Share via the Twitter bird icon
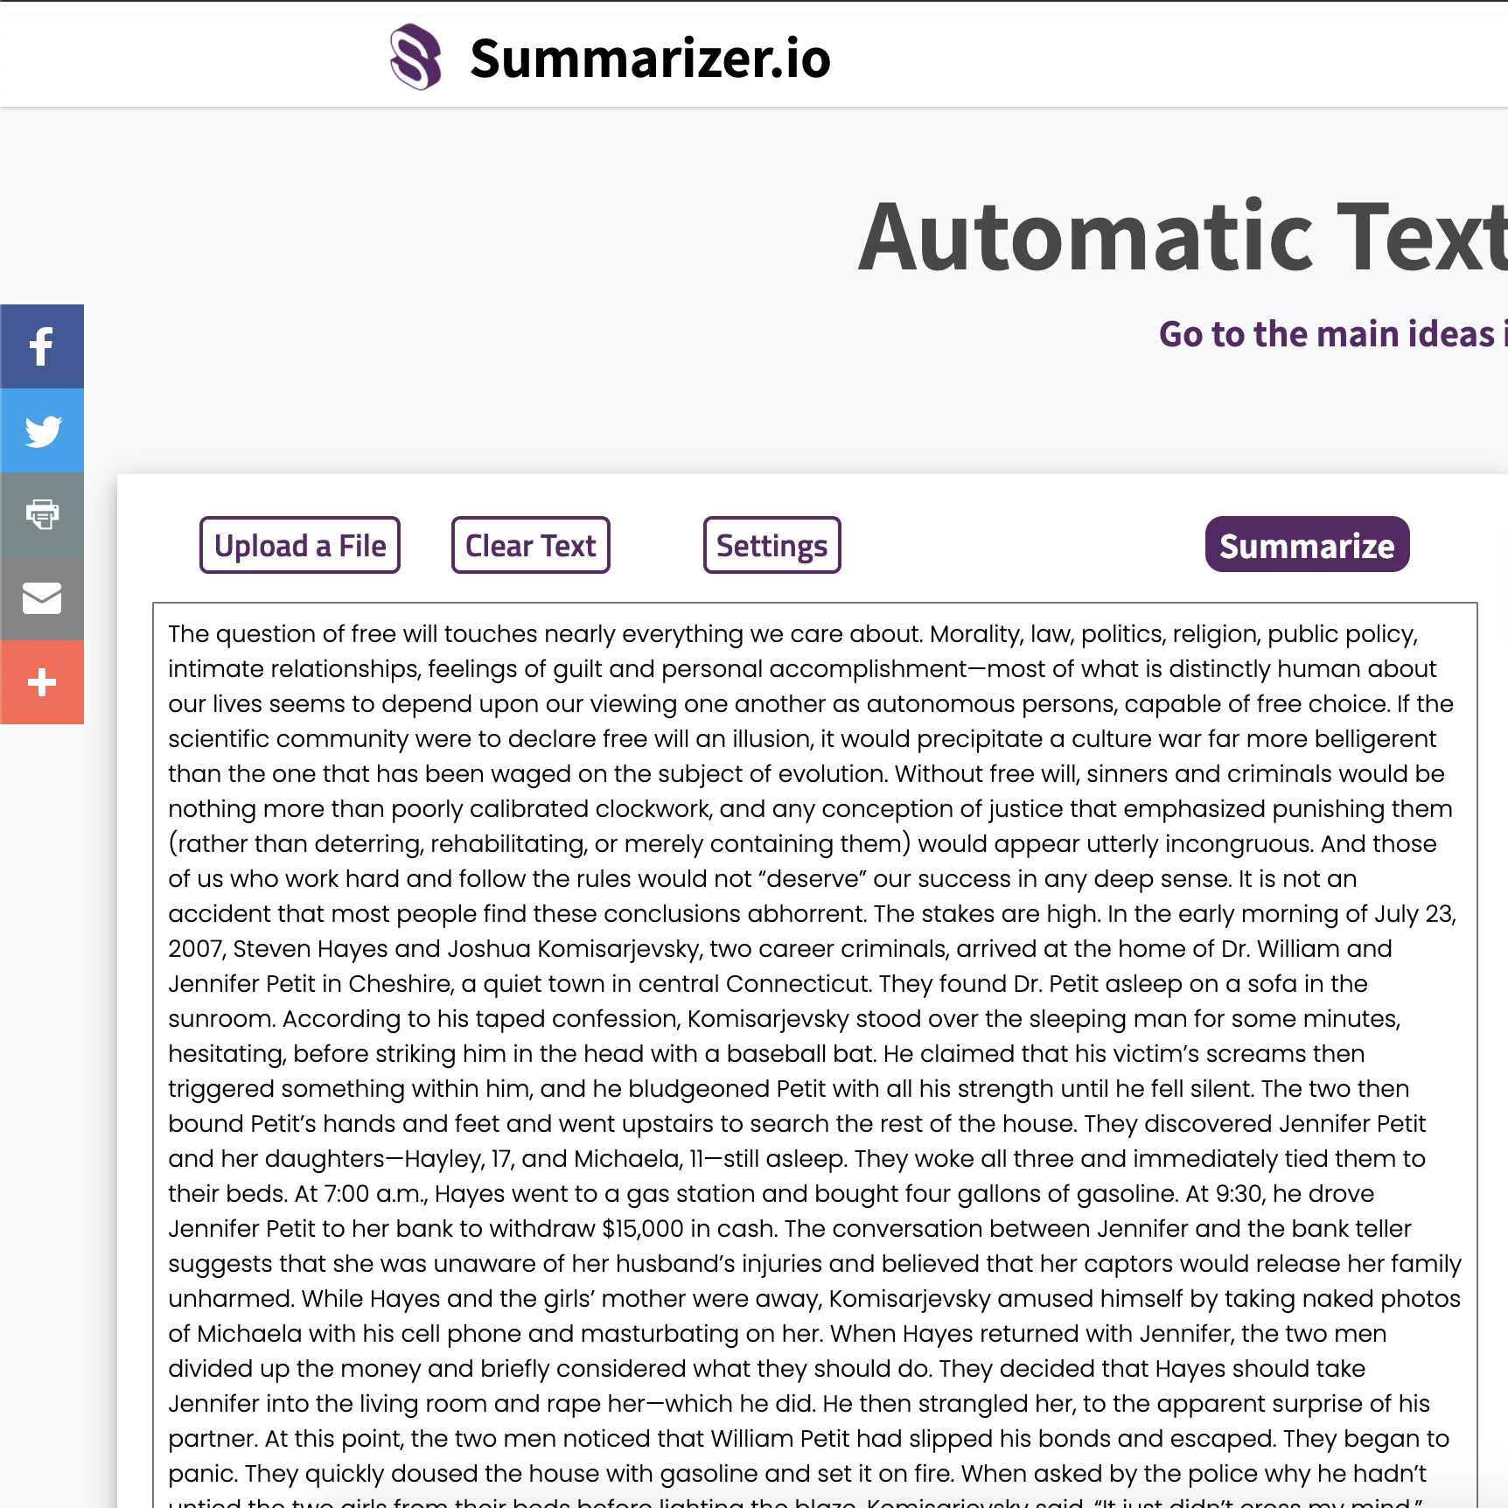Image resolution: width=1508 pixels, height=1508 pixels. point(42,430)
